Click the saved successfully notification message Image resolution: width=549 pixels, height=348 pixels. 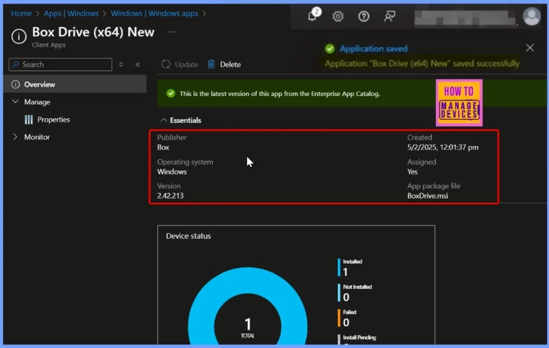coord(422,64)
